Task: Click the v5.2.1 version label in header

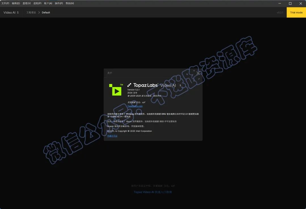Action: [280, 12]
